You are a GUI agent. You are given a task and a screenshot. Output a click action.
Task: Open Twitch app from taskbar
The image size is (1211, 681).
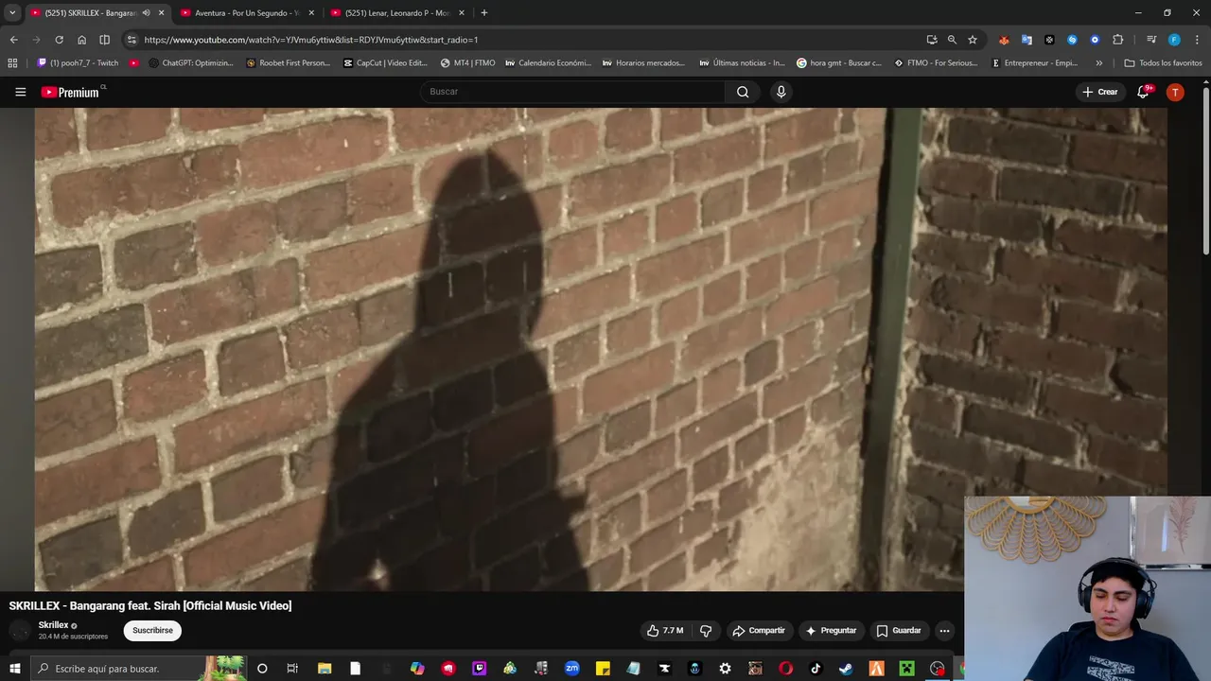479,669
